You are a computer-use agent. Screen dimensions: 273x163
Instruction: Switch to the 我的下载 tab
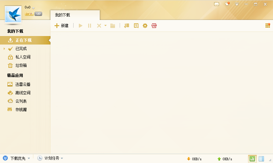75,15
